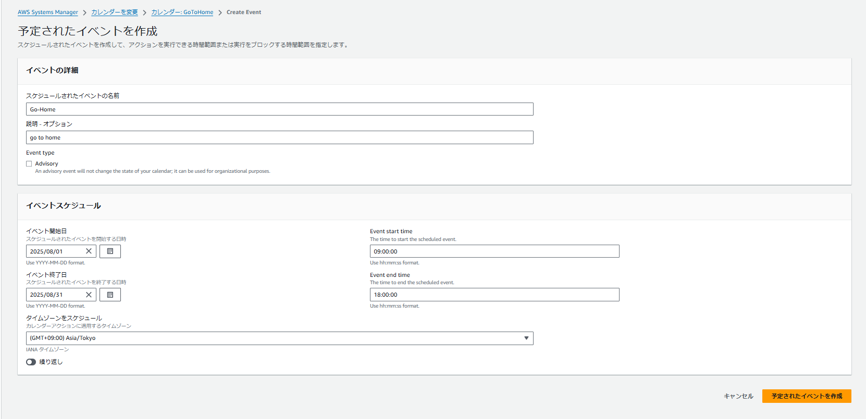Screen dimensions: 866x419
Task: Click the Advisory label text
Action: coord(47,164)
